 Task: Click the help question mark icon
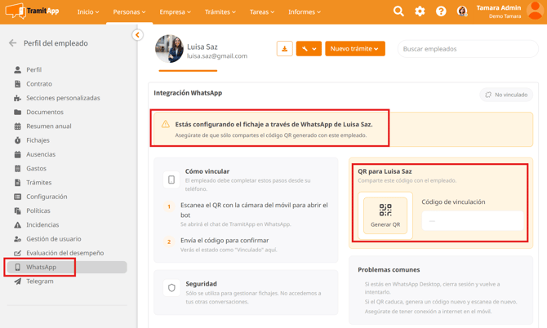point(441,11)
